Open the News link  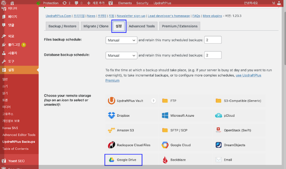point(91,16)
